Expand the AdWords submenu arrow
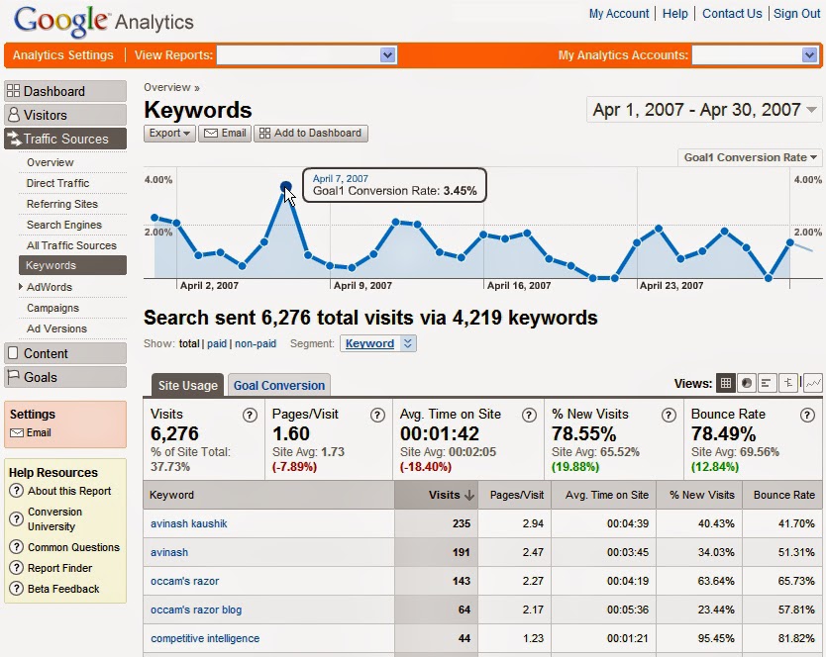 pos(21,286)
